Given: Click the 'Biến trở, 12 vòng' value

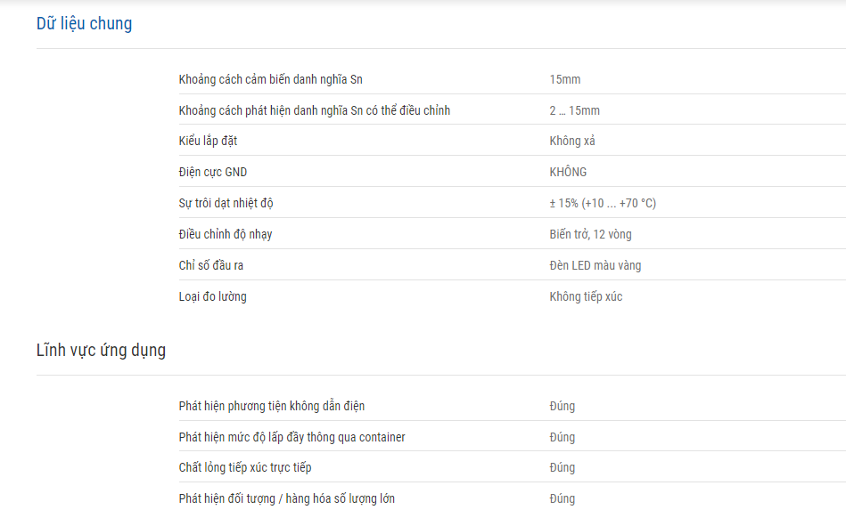Looking at the screenshot, I should point(590,235).
